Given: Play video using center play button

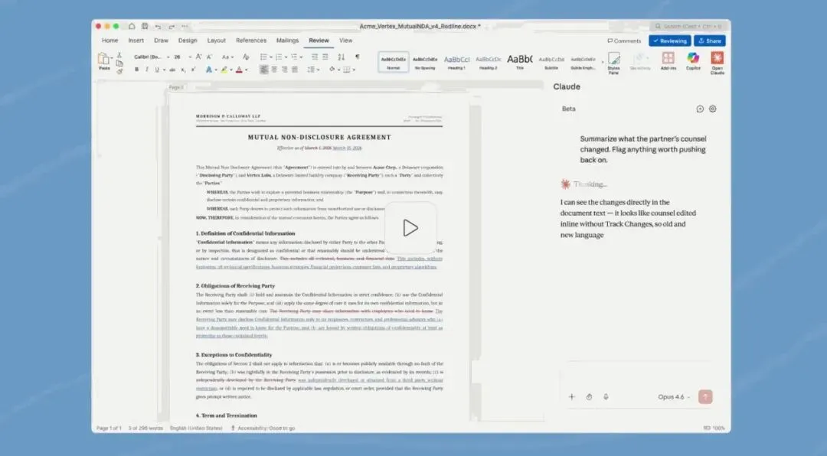Looking at the screenshot, I should coord(410,228).
